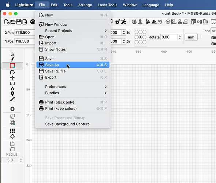Click the Align Top Edges icon

[x=194, y=22]
